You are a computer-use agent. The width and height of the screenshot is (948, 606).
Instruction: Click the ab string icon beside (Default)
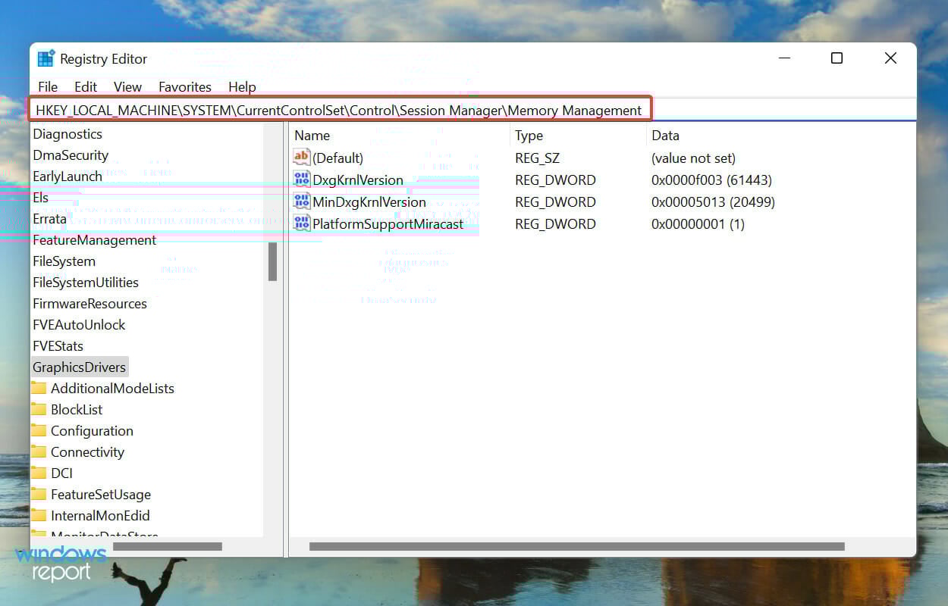[x=300, y=158]
